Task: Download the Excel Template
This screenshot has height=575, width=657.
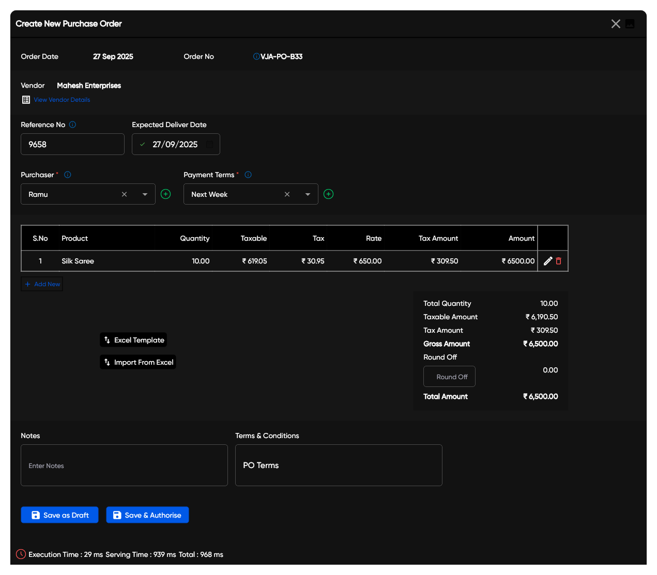Action: coord(133,340)
